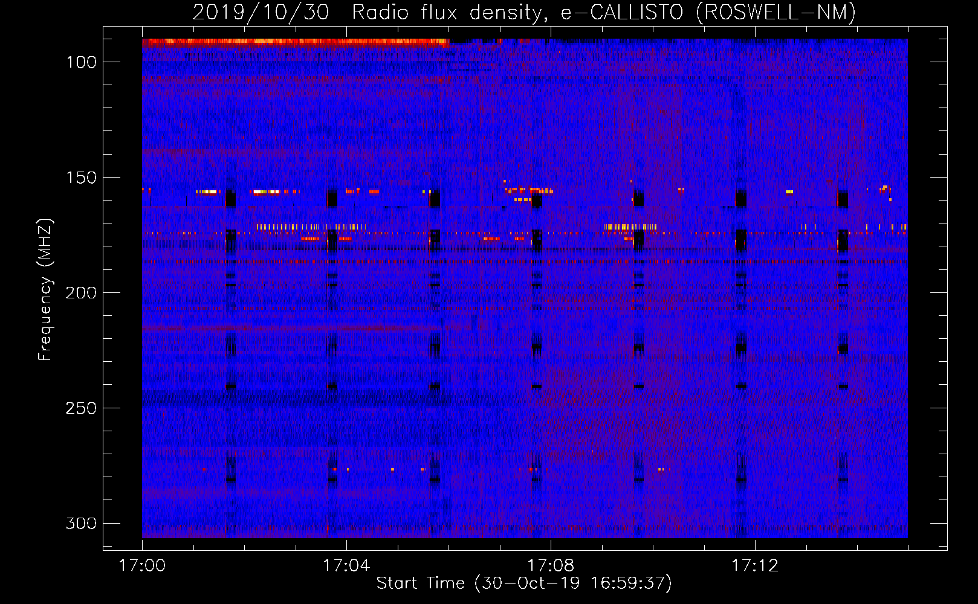The width and height of the screenshot is (978, 604).
Task: Click the 17:00 time tick label
Action: point(142,565)
